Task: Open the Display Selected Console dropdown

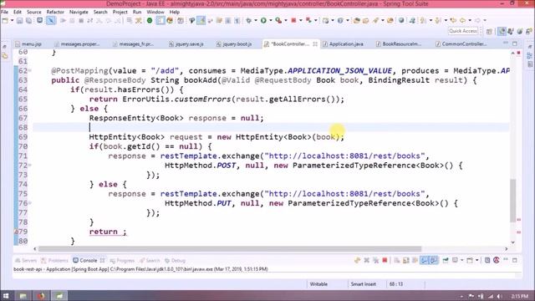Action: (x=461, y=260)
